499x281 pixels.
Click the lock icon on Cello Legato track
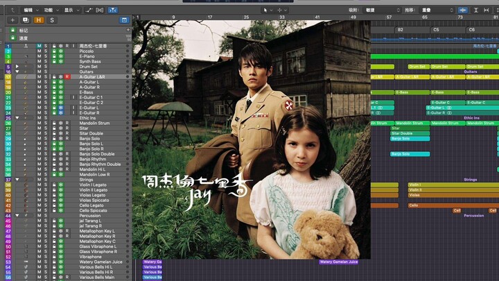[x=54, y=205]
